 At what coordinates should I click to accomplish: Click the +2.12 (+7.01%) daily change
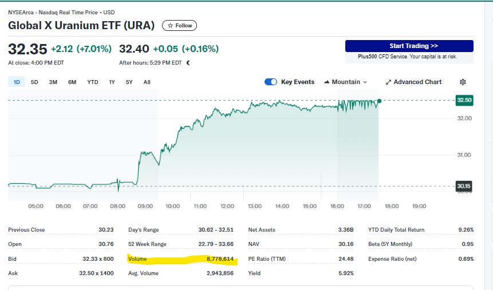pos(81,49)
